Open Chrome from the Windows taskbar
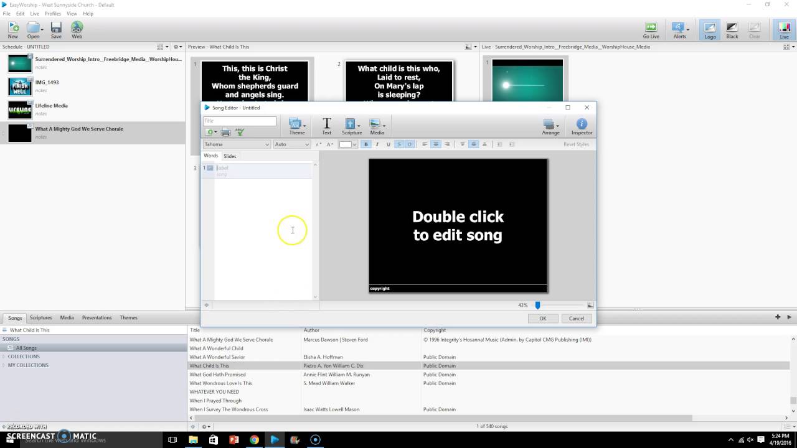 point(254,439)
